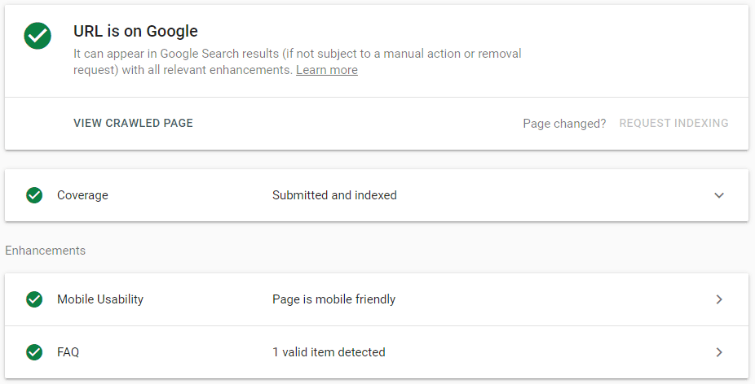Viewport: 755px width, 384px height.
Task: Click the green check icon next to Coverage
Action: point(34,195)
